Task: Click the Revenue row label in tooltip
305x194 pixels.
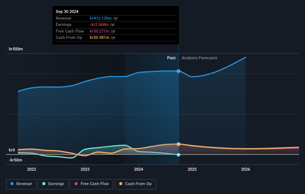Action: tap(64, 18)
